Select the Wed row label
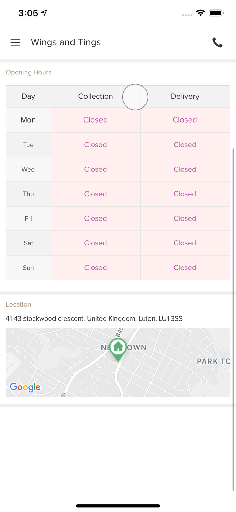The width and height of the screenshot is (236, 512). [28, 169]
